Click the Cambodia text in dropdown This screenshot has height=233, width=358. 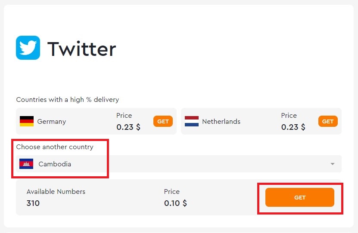pos(55,164)
